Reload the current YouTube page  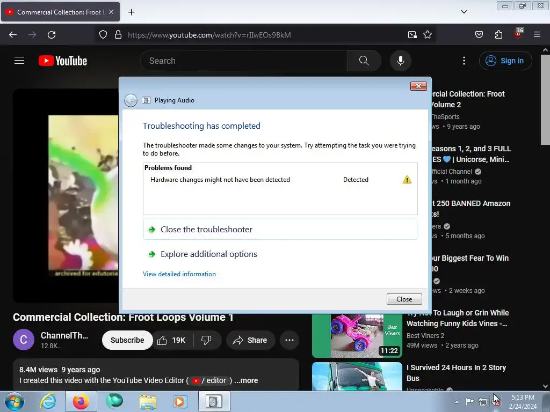tap(52, 35)
